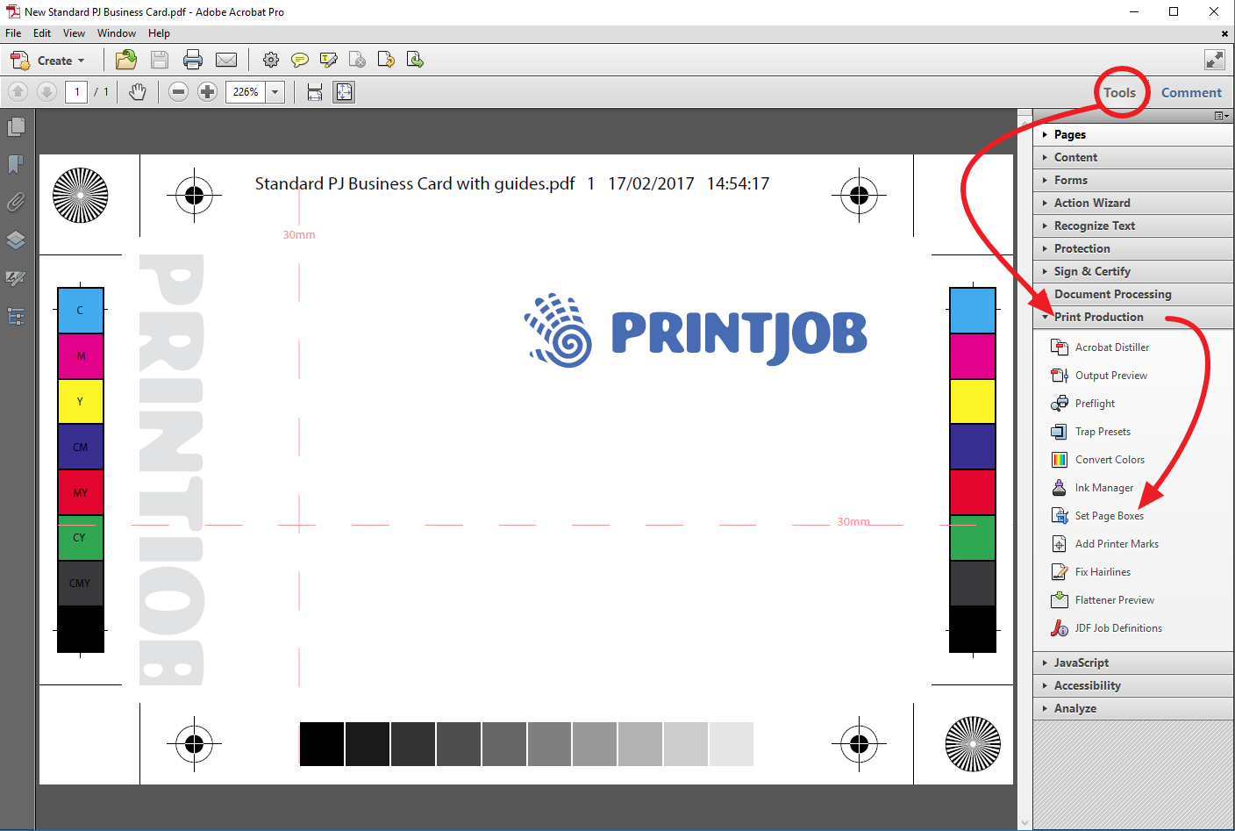Screen dimensions: 1235x831
Task: Open Fix Hairlines tool
Action: 1091,572
